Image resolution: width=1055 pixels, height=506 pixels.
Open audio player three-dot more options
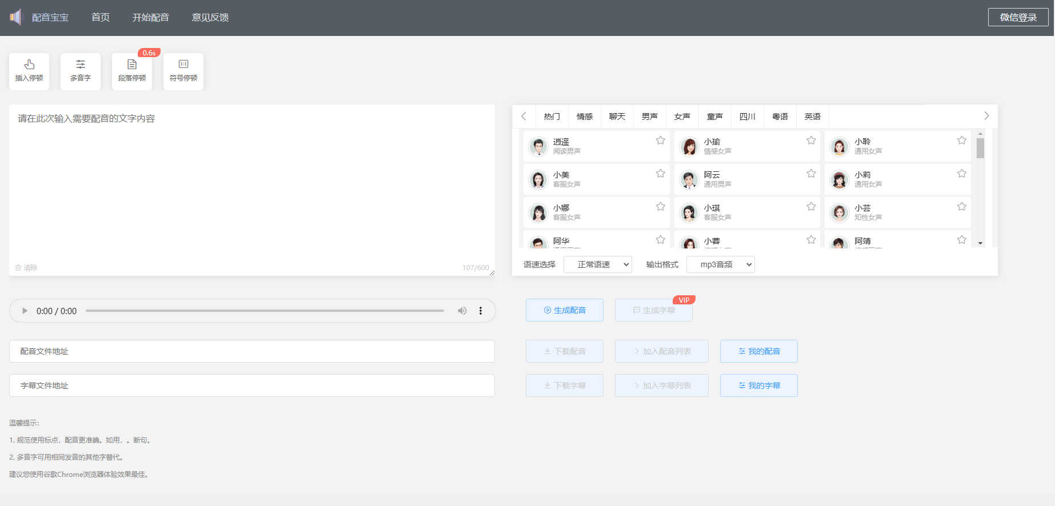coord(481,311)
